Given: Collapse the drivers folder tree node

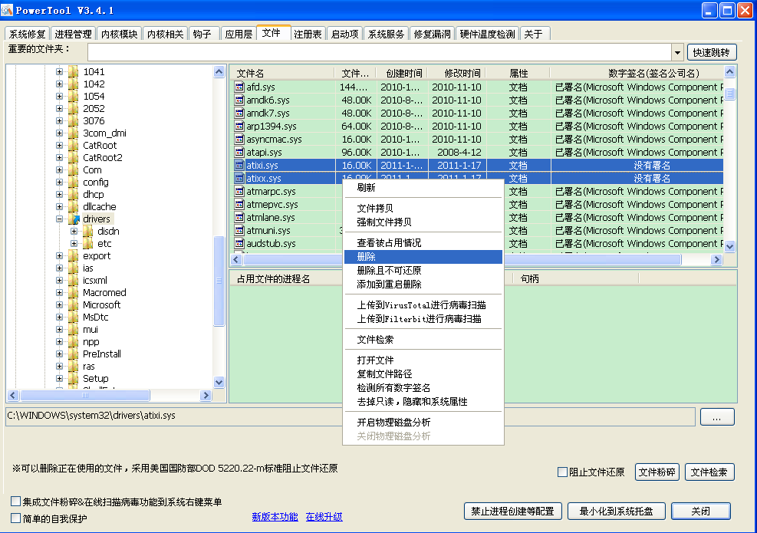Looking at the screenshot, I should (x=60, y=219).
